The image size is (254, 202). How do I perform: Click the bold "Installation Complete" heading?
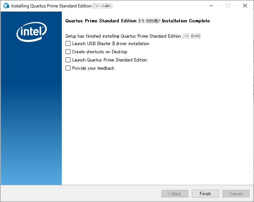pyautogui.click(x=185, y=21)
